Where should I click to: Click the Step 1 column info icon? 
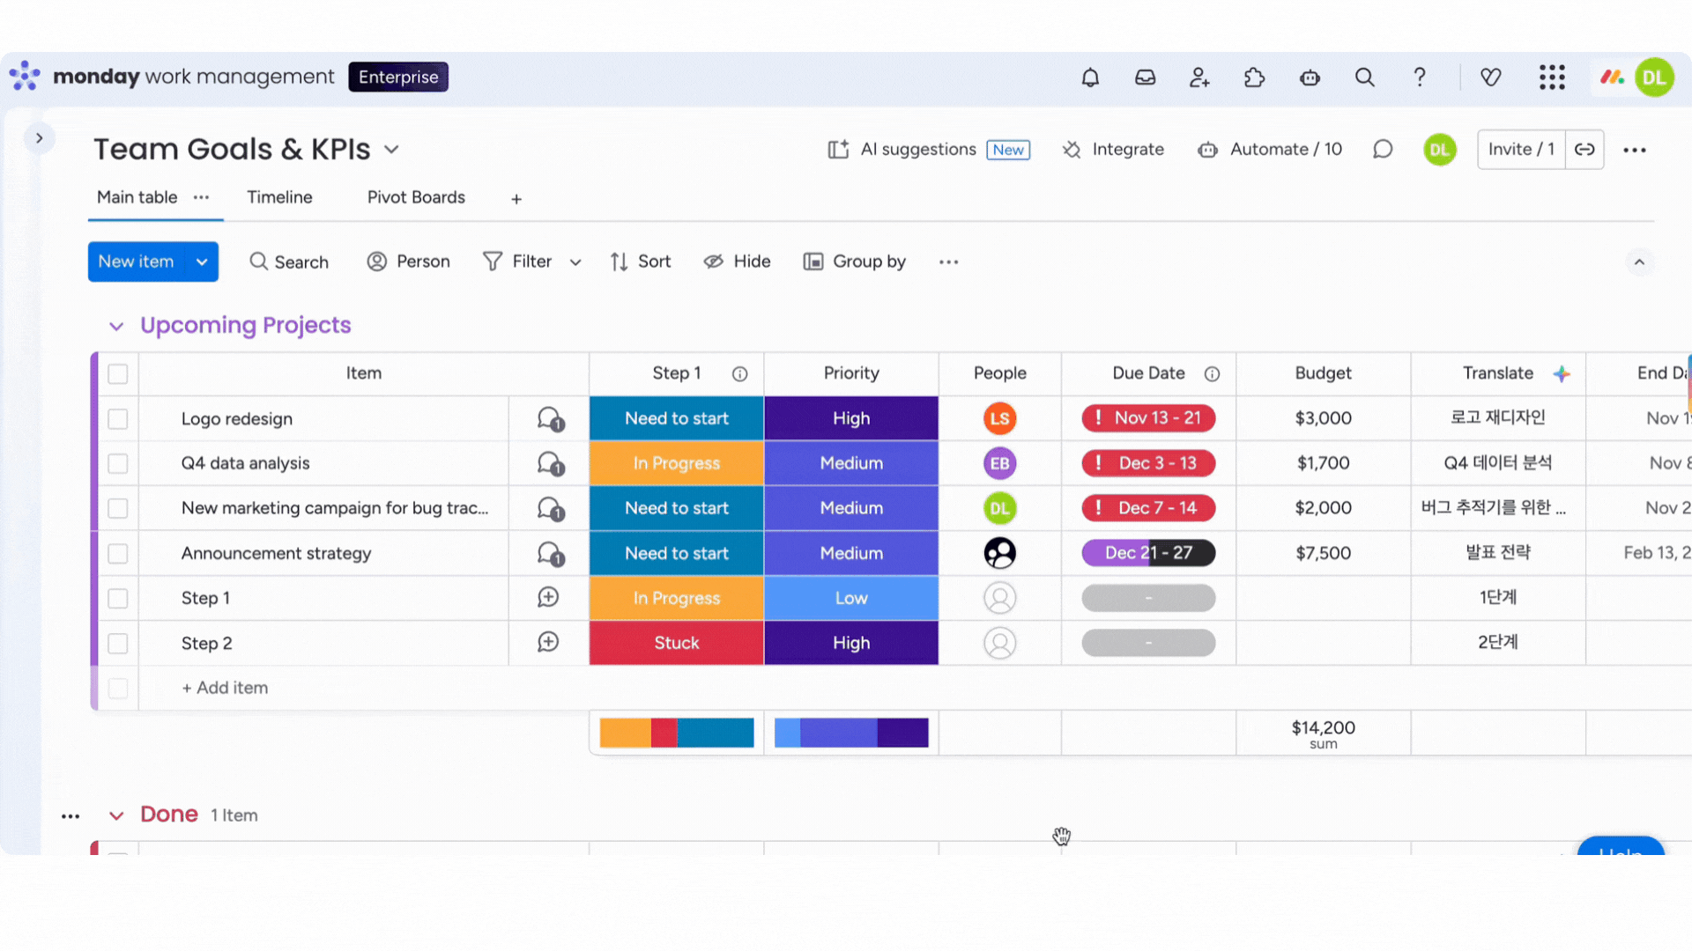(x=740, y=374)
